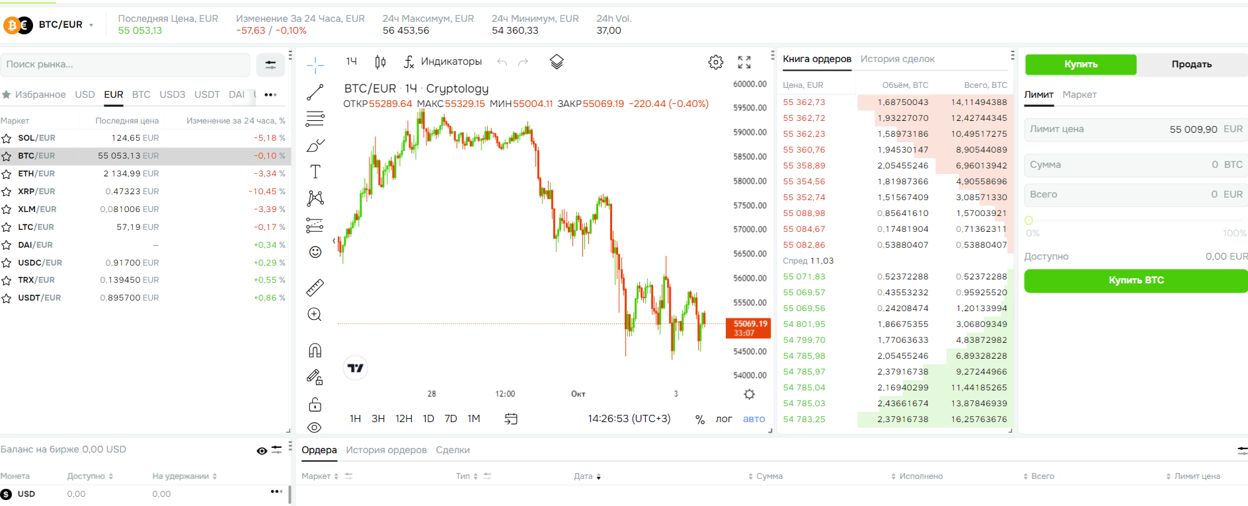The width and height of the screenshot is (1248, 506).
Task: Focus the Поиск рынка search field
Action: pos(126,64)
